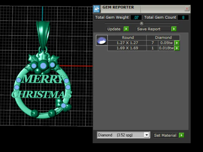The height and width of the screenshot is (152, 203).
Task: Click the Update label button
Action: (114, 29)
